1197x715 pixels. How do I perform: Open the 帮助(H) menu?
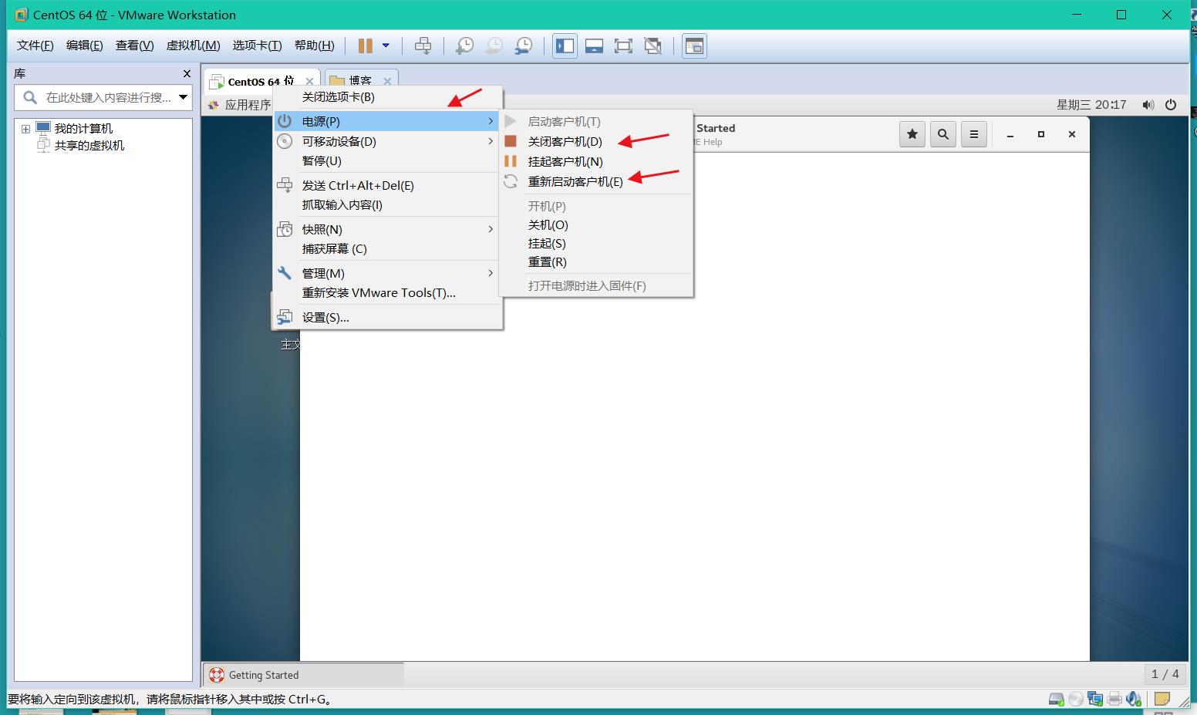pyautogui.click(x=315, y=46)
